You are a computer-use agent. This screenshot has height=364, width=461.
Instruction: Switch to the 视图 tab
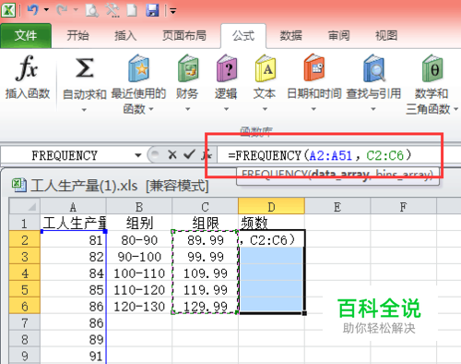point(386,35)
